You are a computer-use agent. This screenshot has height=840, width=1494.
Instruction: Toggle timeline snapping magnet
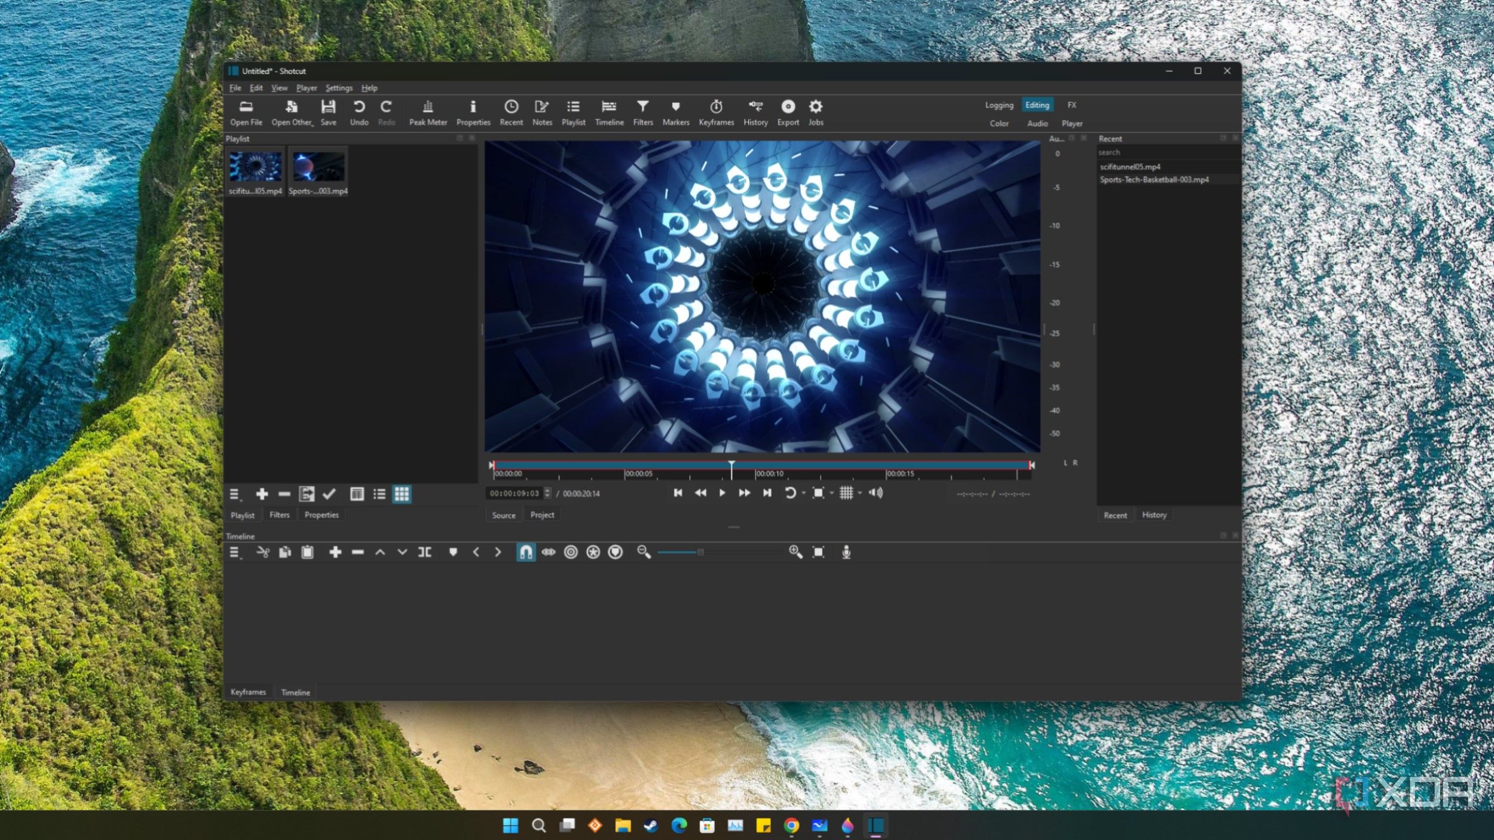click(526, 552)
